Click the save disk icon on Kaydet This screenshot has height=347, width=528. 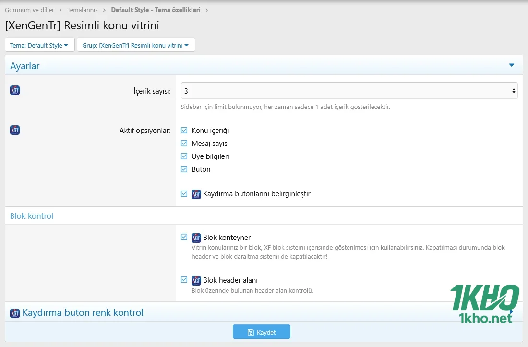[x=251, y=333]
